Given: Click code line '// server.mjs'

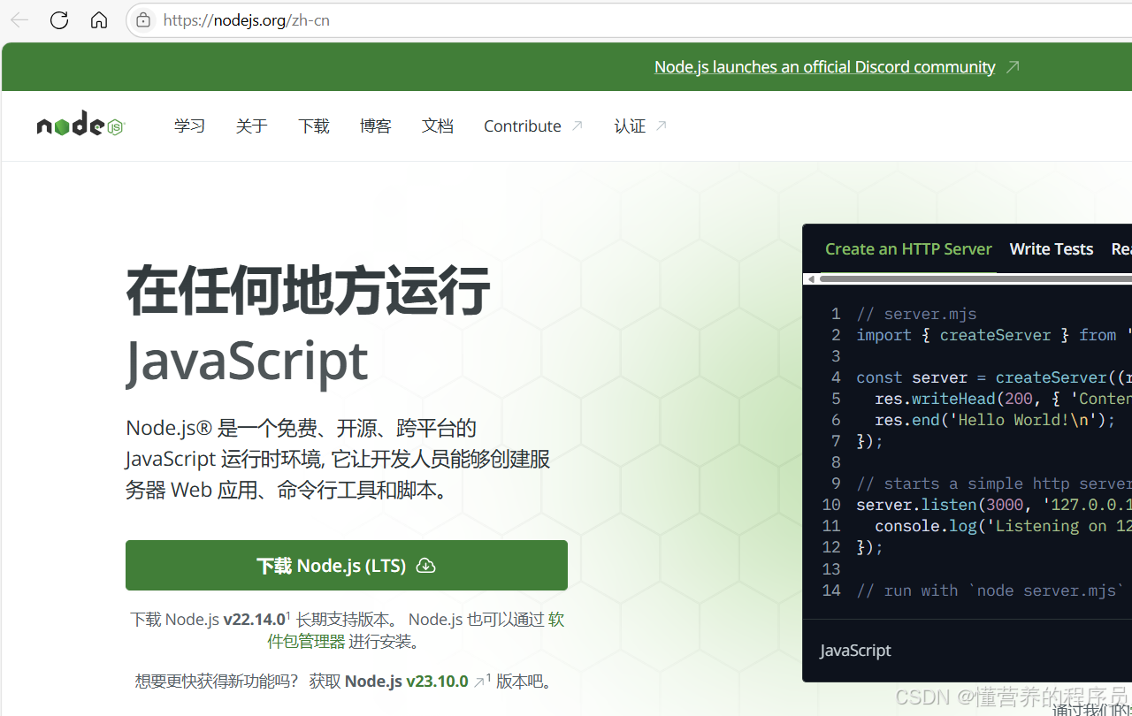Looking at the screenshot, I should click(x=916, y=314).
